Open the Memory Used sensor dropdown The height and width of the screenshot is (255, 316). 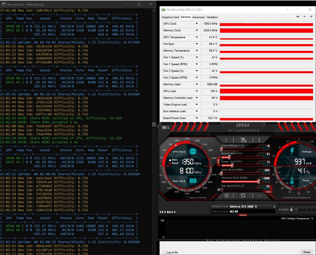coord(197,84)
